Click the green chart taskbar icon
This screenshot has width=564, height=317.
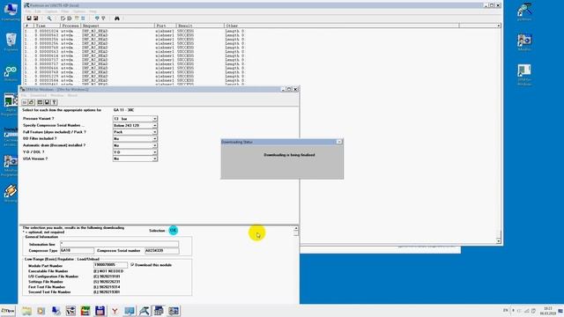[85, 311]
